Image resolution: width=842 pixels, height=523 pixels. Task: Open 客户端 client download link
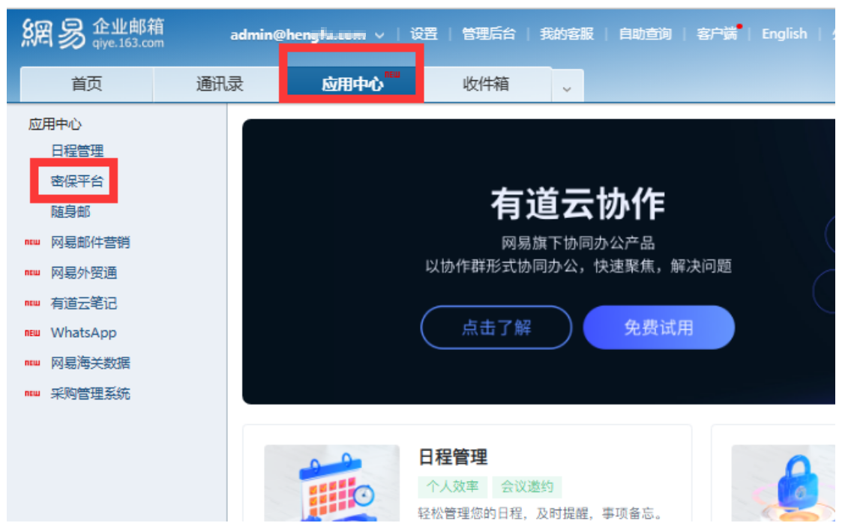[717, 34]
